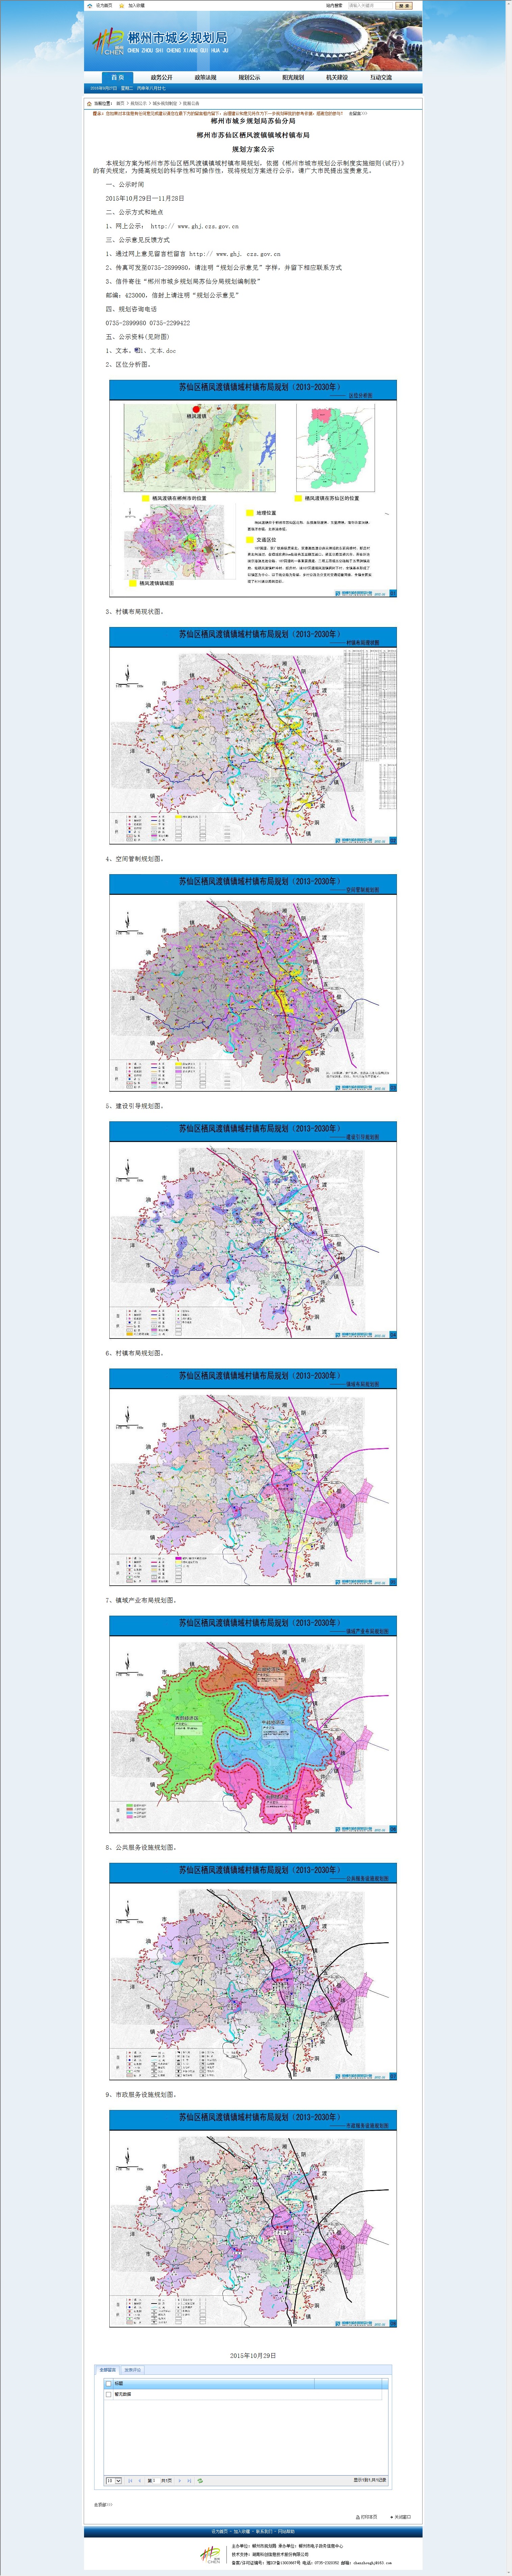Click the 郴州市城乡规划局 logo in header
This screenshot has height=2576, width=512.
160,41
